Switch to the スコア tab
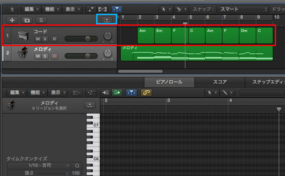The width and height of the screenshot is (285, 176). [220, 82]
